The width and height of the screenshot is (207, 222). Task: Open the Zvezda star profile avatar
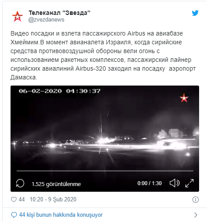coord(18,16)
